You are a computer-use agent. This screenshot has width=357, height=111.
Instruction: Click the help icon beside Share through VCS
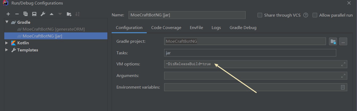click(x=306, y=15)
